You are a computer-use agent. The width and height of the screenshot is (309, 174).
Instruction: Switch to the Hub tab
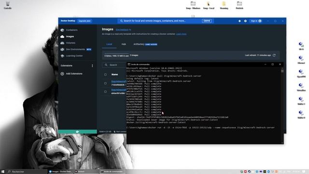[124, 44]
